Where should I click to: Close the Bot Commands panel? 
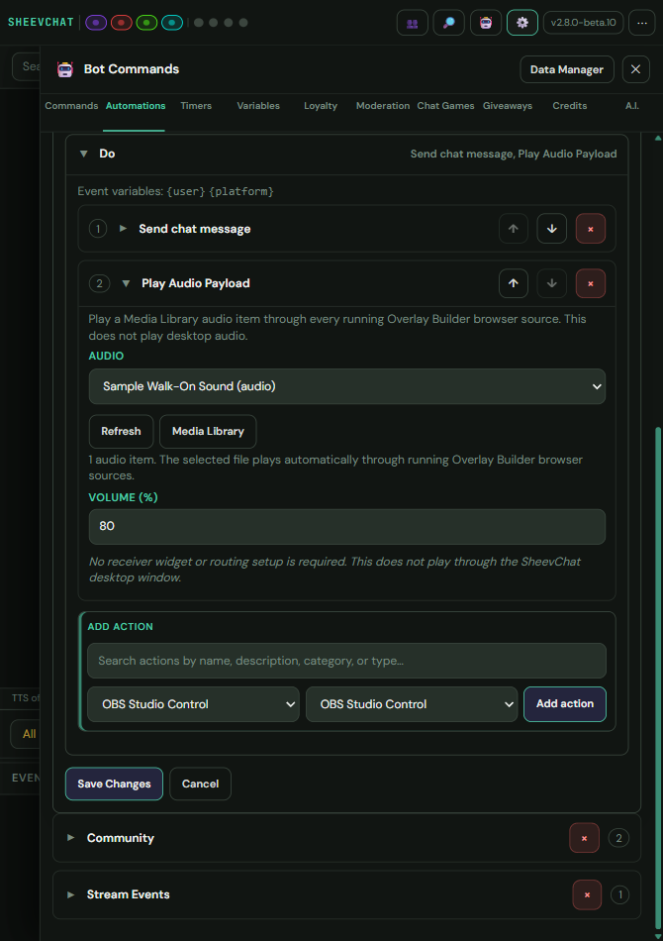tap(635, 69)
